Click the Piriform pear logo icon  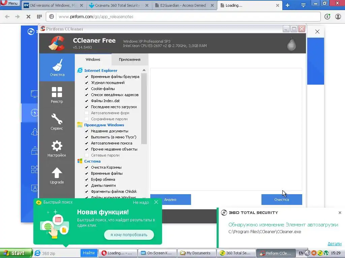[291, 44]
